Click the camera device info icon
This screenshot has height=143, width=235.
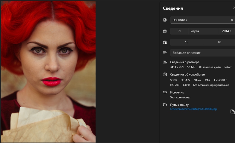165,75
